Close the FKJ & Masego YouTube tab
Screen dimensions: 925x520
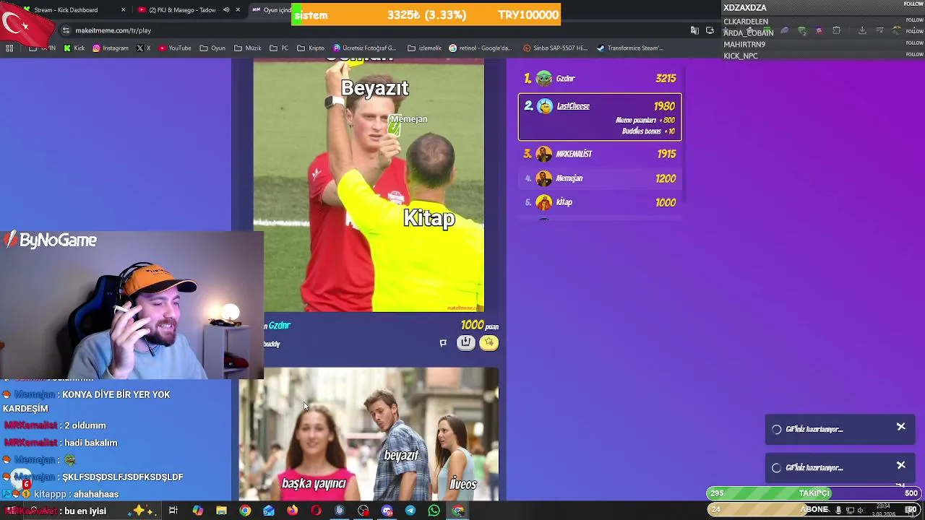coord(238,10)
